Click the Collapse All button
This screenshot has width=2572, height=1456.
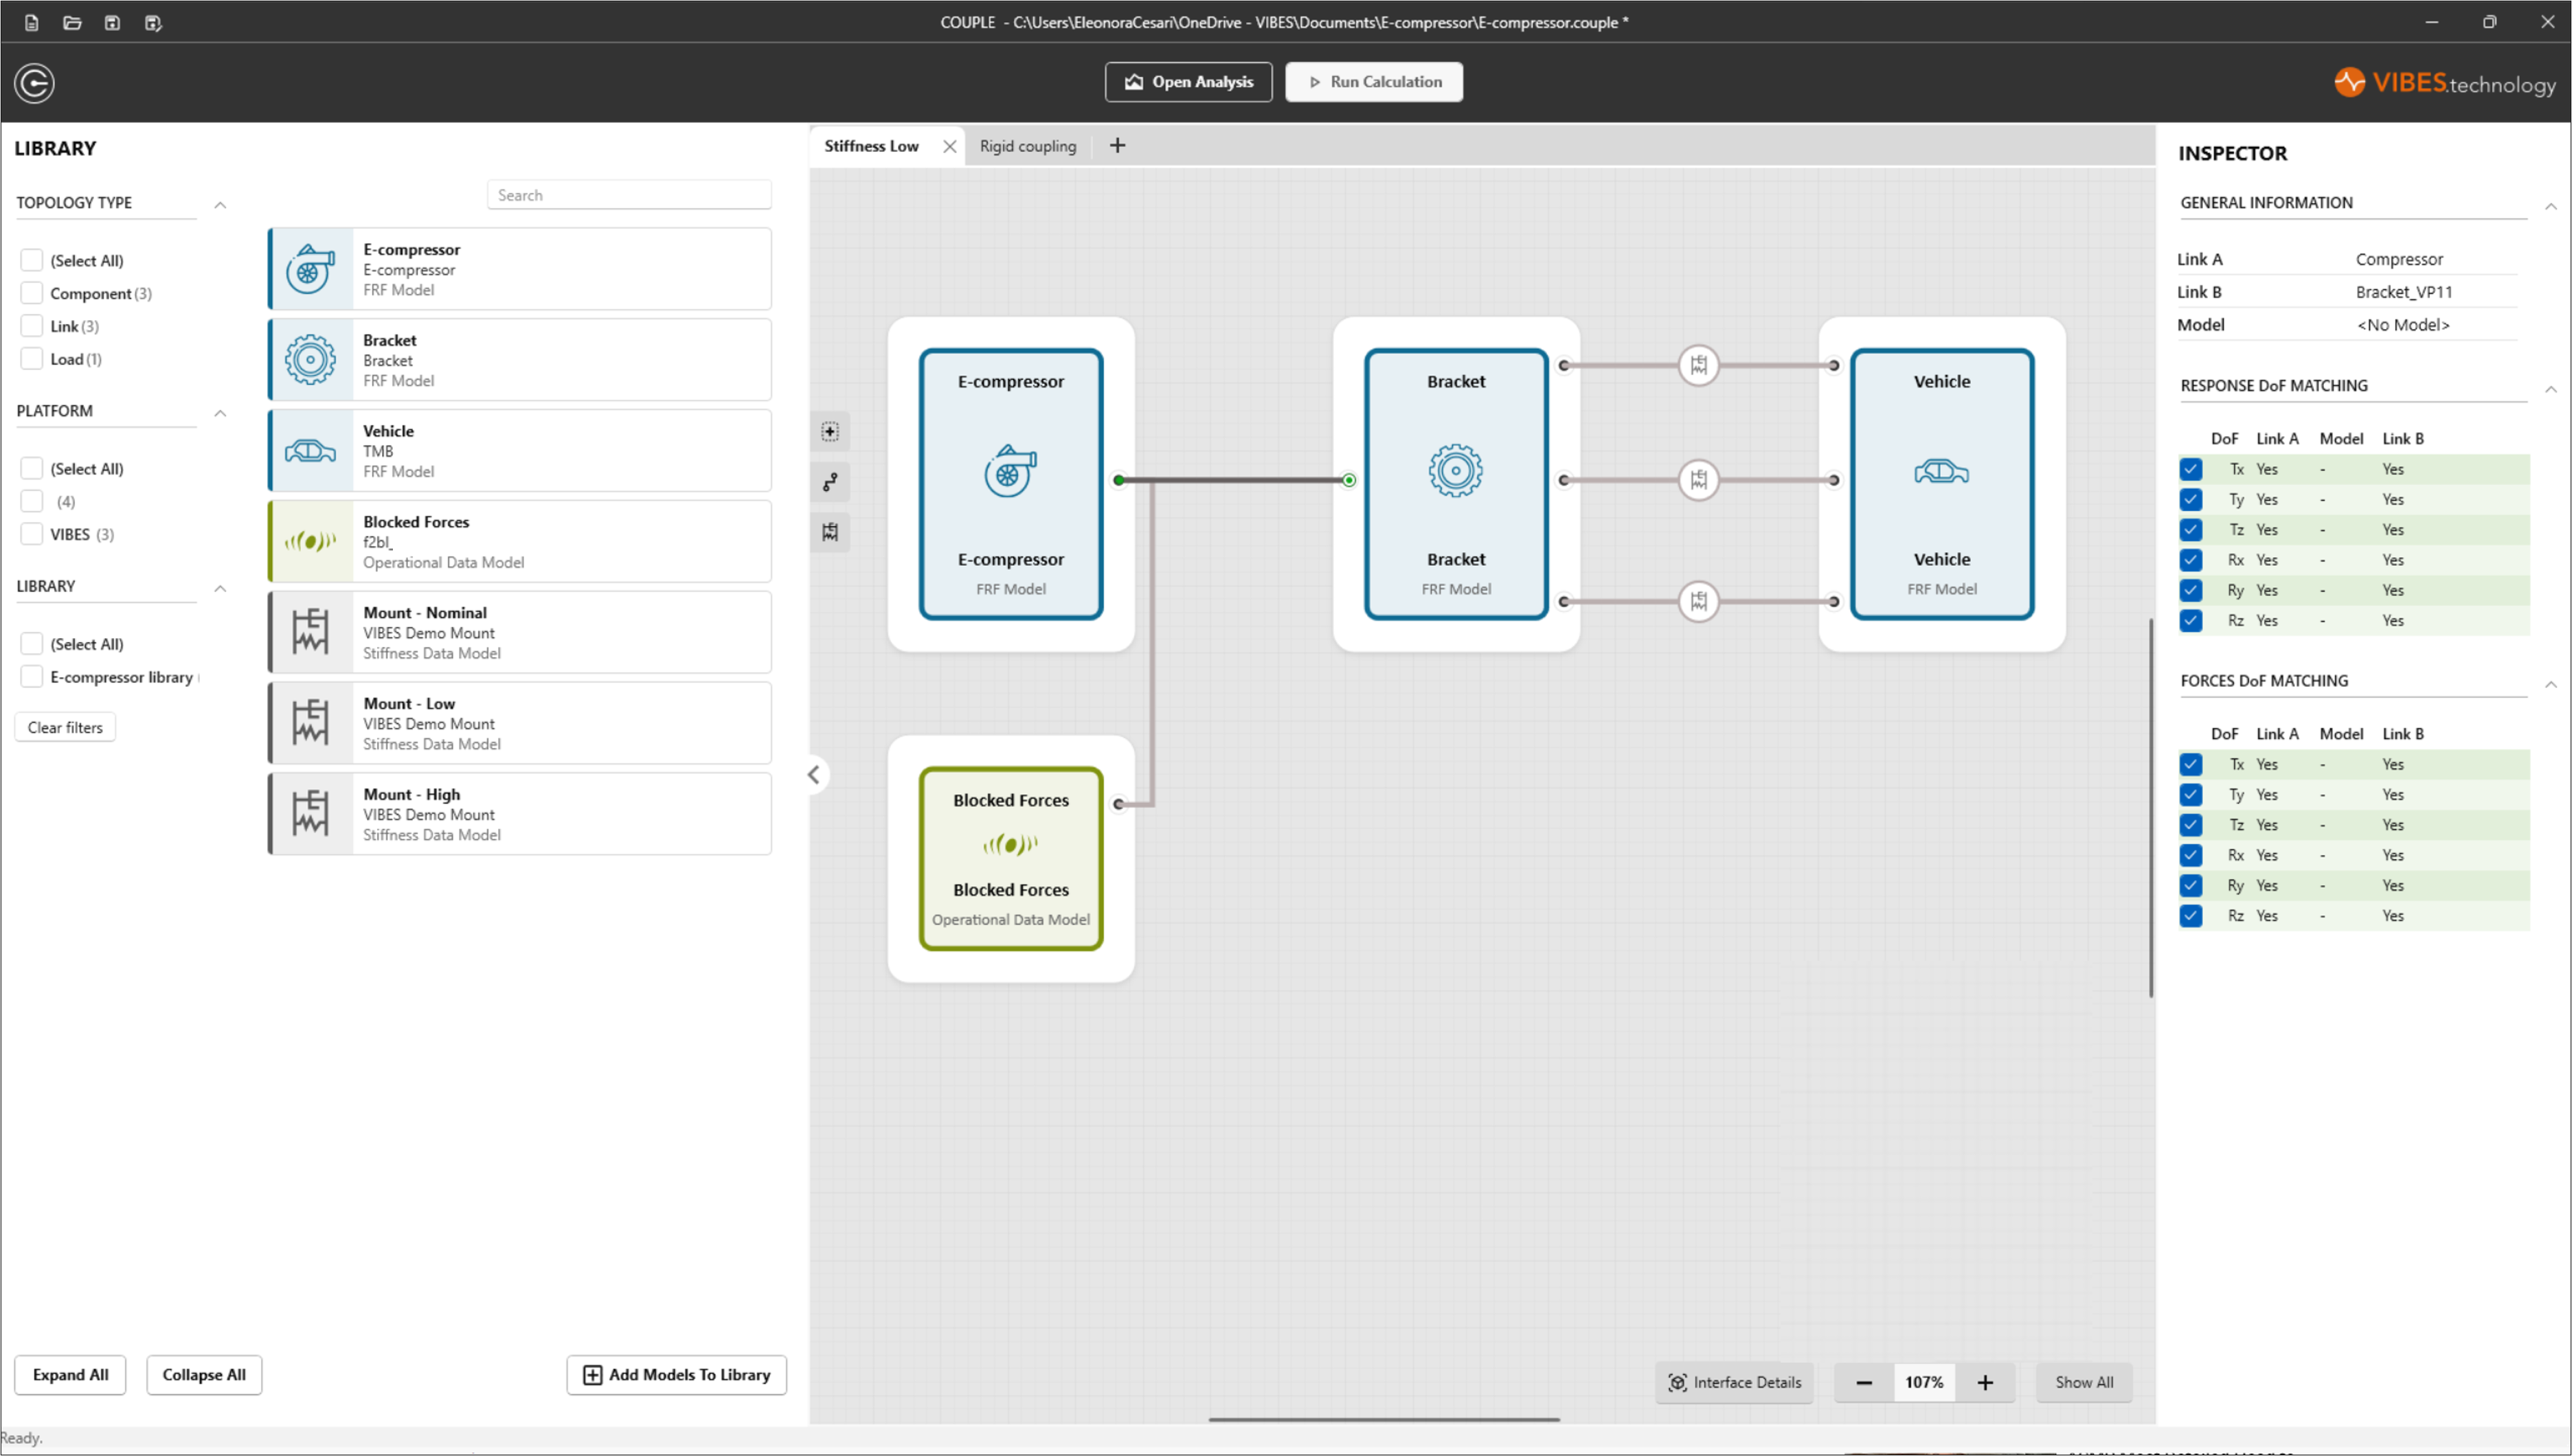click(x=204, y=1375)
